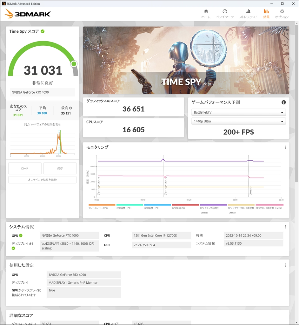Click the game performance info icon

point(283,102)
